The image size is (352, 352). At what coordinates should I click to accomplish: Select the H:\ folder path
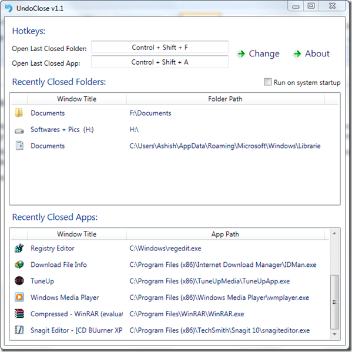pyautogui.click(x=134, y=129)
